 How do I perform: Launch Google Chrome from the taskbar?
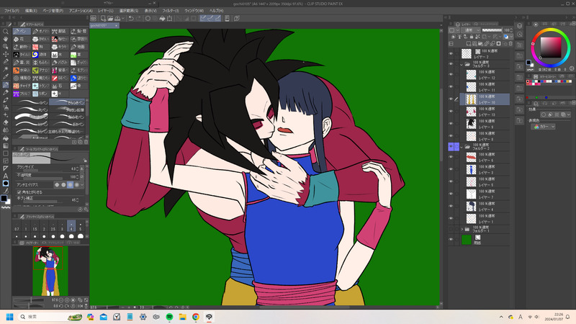point(196,317)
